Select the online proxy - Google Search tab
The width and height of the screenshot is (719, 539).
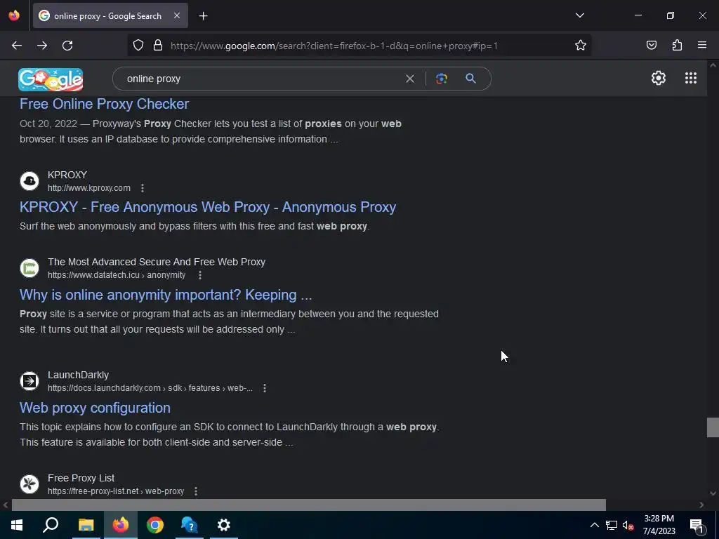click(x=110, y=15)
